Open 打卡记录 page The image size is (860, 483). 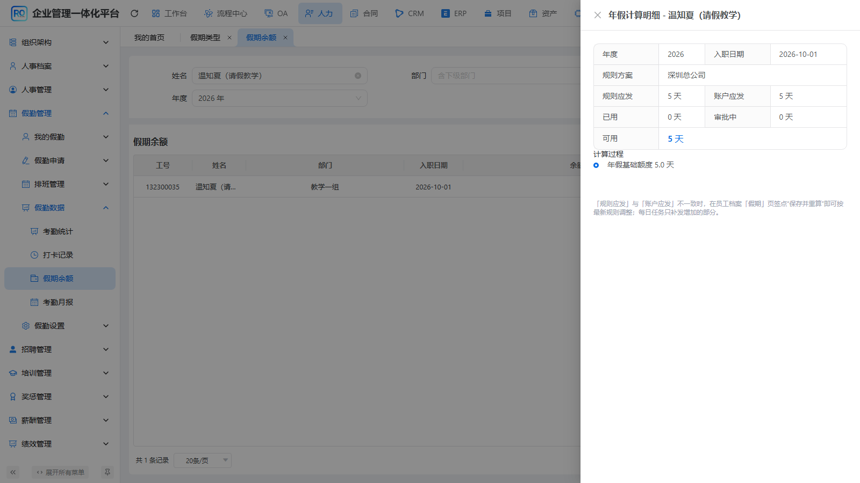point(60,255)
